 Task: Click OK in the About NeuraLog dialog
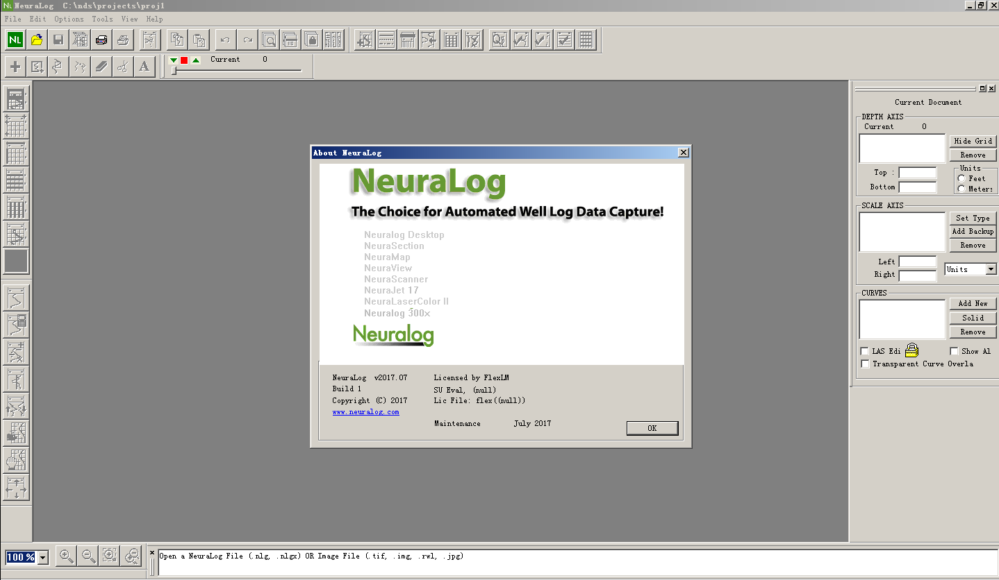click(652, 428)
